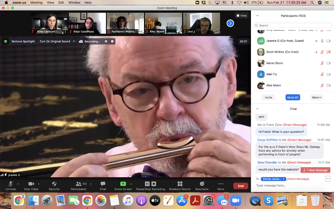Toggle the Chat button in toolbar
Image resolution: width=334 pixels, height=209 pixels.
point(103,186)
